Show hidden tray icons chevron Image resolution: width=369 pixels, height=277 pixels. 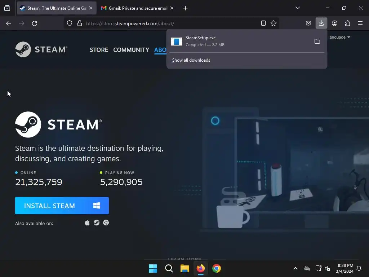pos(295,268)
